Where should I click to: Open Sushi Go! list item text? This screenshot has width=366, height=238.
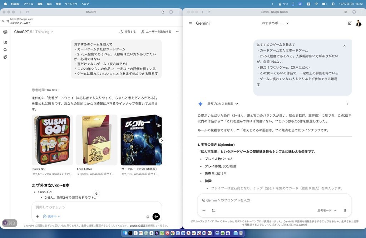[x=45, y=192]
